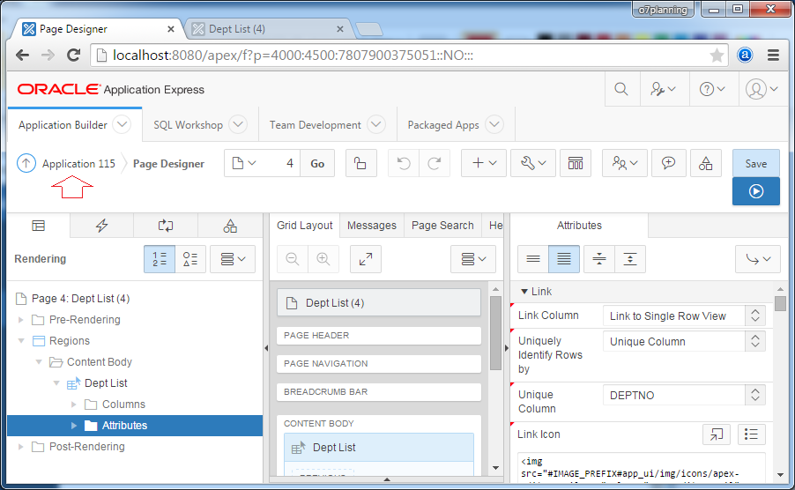
Task: Click the zoom in magnifier icon
Action: 323,259
